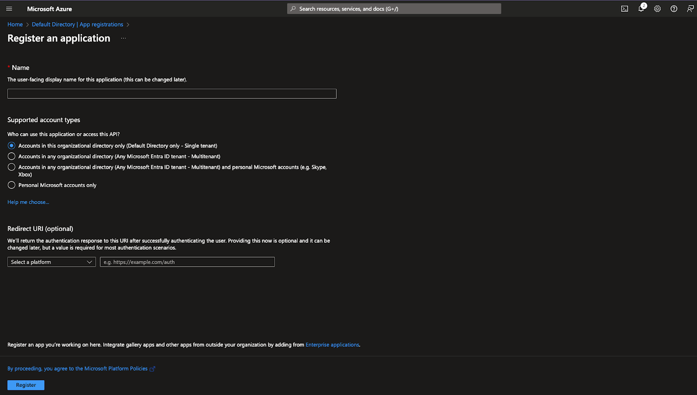Navigate to Default Directory App registrations breadcrumb

click(78, 24)
